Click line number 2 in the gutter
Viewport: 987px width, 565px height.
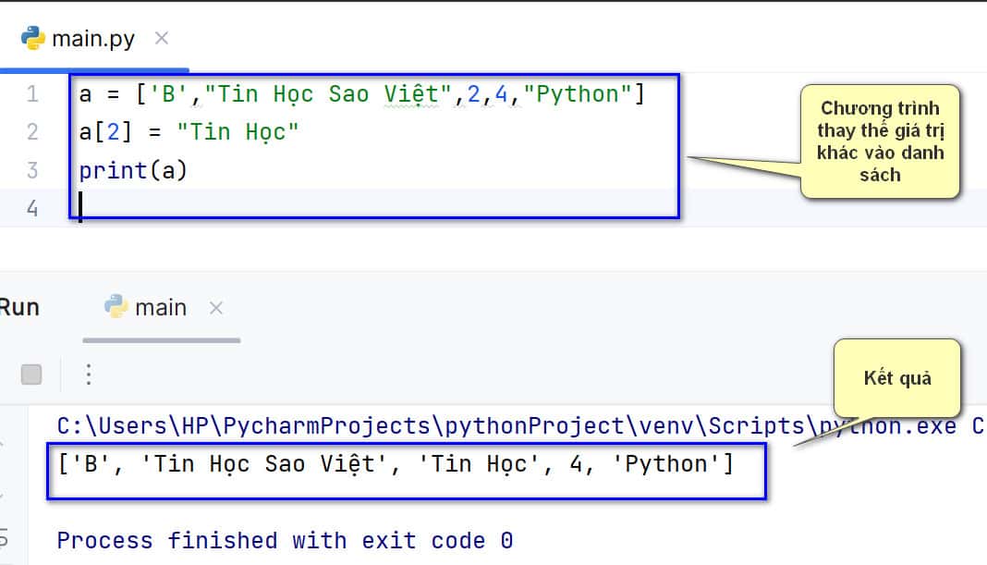click(32, 132)
